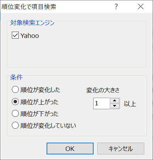Confirm with the OK button
The image size is (153, 160).
pos(70,149)
